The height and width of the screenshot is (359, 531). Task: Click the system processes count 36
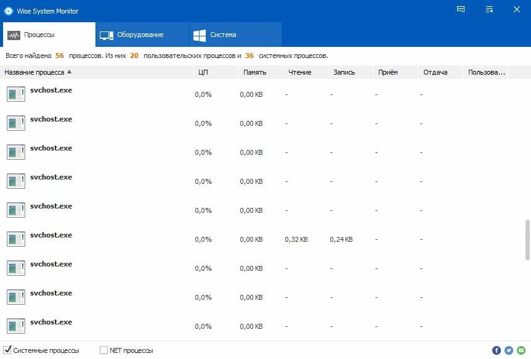[x=249, y=56]
